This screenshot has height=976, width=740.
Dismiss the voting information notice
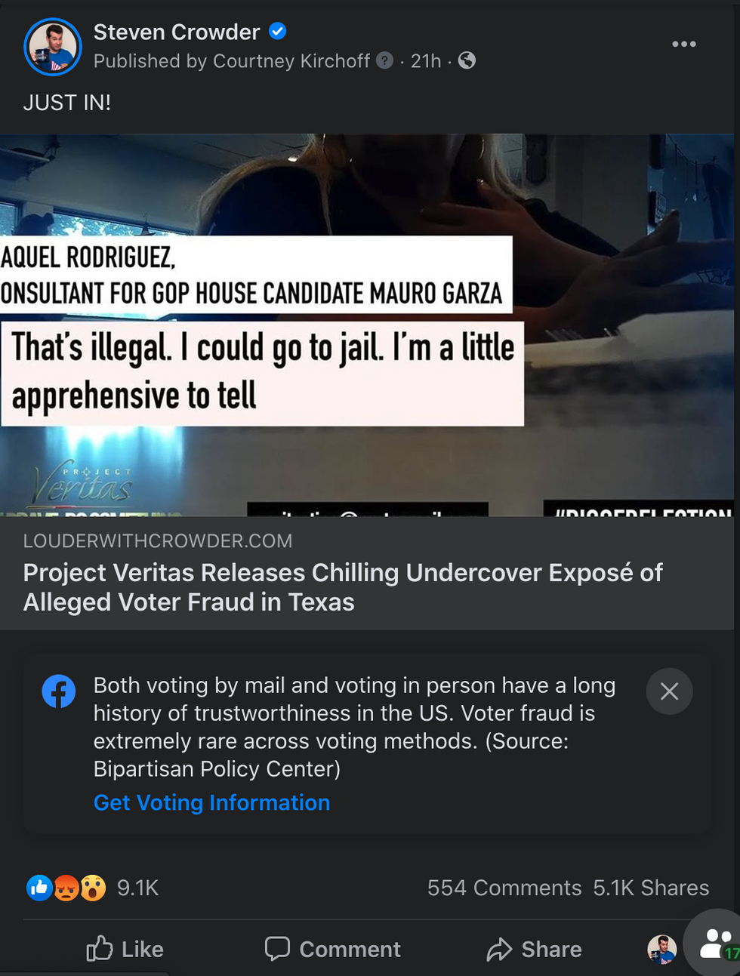pos(669,691)
